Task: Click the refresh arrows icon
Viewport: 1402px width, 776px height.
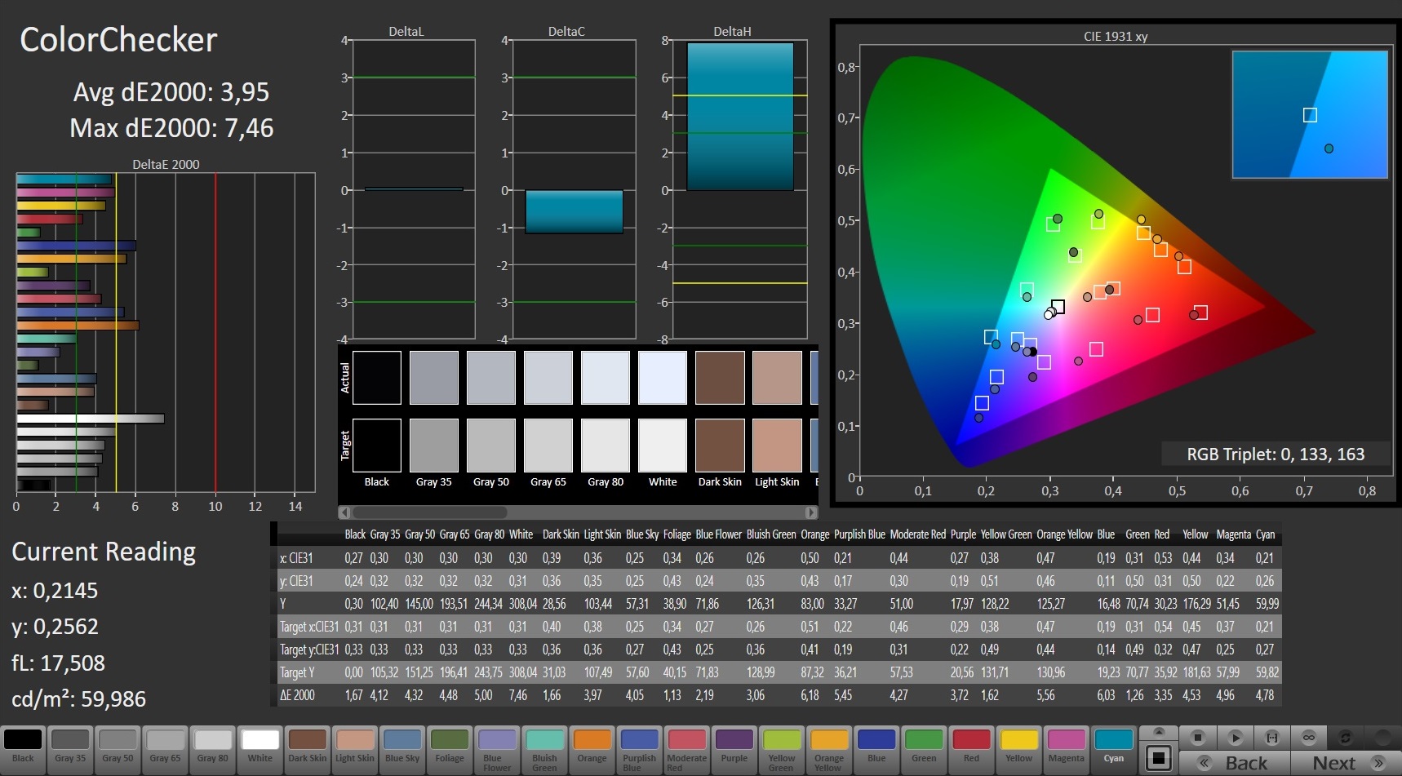Action: tap(1345, 738)
